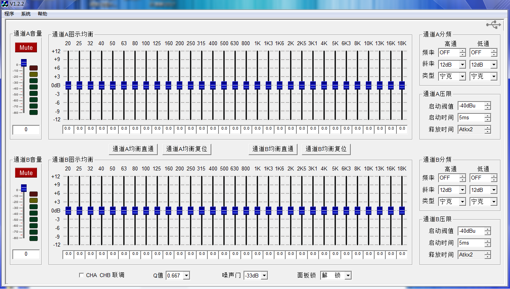Click channel B 18K EQ slider
510x289 pixels.
point(402,211)
